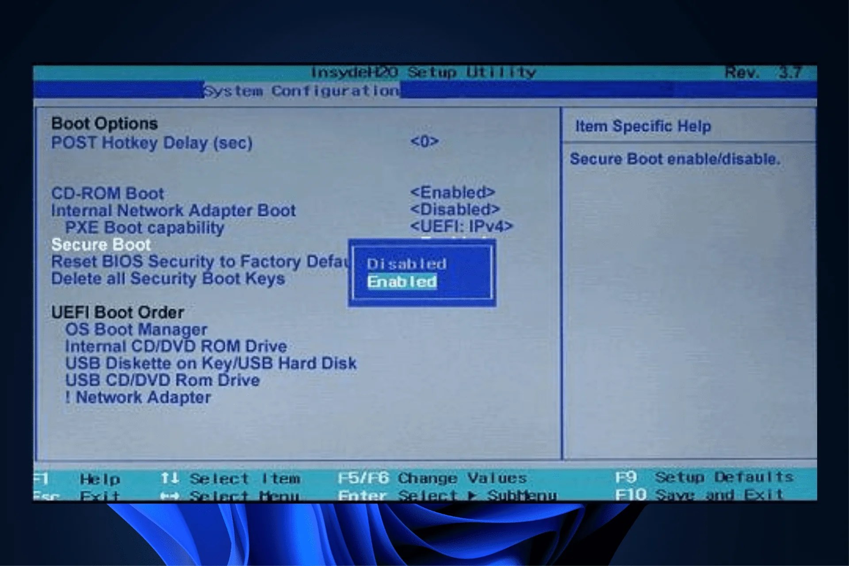Screen dimensions: 849x566
Task: Click the Item Specific Help panel
Action: tap(642, 126)
